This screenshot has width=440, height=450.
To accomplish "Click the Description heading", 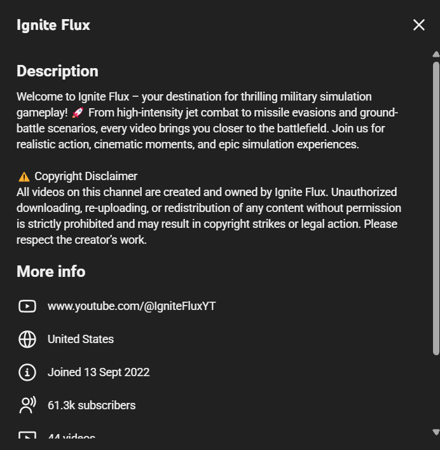I will point(57,71).
